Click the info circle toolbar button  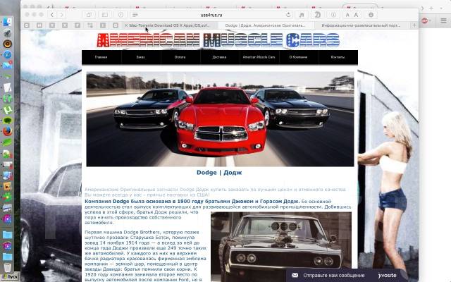(x=333, y=15)
